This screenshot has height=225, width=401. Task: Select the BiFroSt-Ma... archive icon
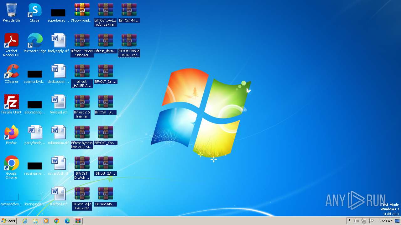pyautogui.click(x=105, y=196)
